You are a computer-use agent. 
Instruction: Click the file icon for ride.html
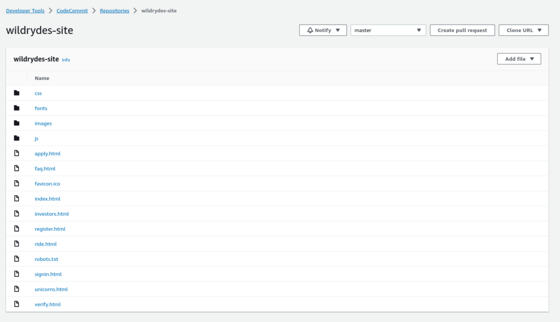click(x=16, y=243)
